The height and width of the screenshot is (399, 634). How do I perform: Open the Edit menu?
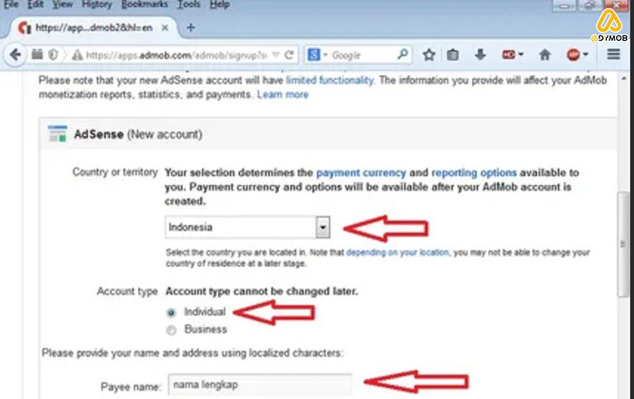click(35, 5)
